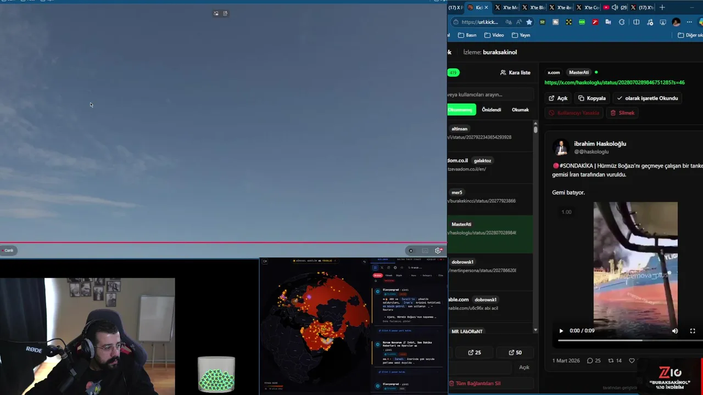The height and width of the screenshot is (395, 703).
Task: Mute the tweet video volume icon
Action: (675, 331)
